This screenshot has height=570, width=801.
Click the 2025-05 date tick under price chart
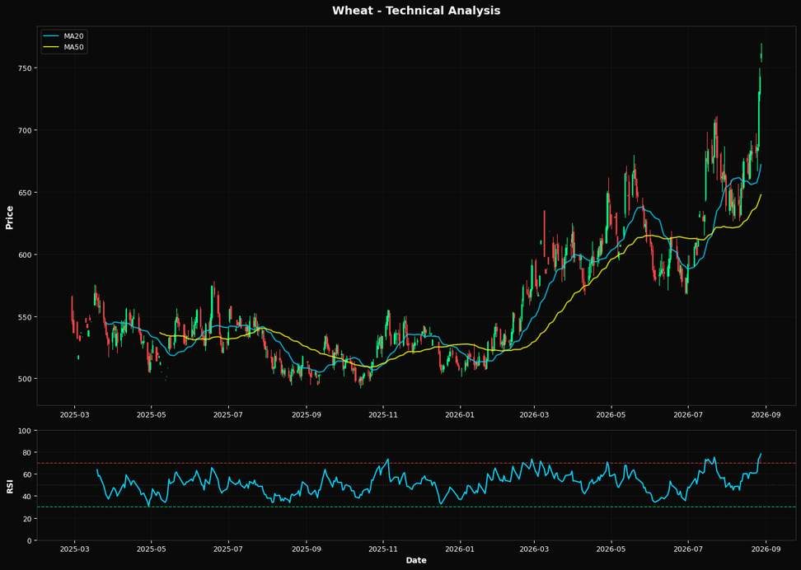[151, 414]
